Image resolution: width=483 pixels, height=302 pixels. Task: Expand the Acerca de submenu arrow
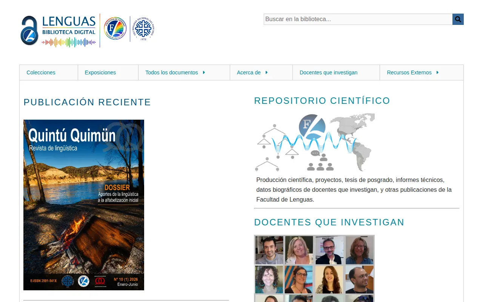[266, 72]
